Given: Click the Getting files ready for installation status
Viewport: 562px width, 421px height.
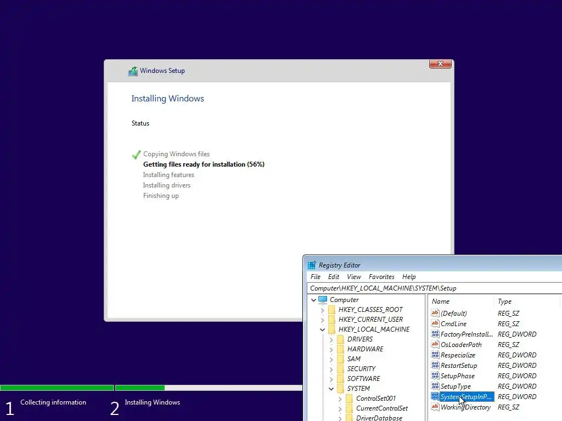Looking at the screenshot, I should click(x=204, y=164).
